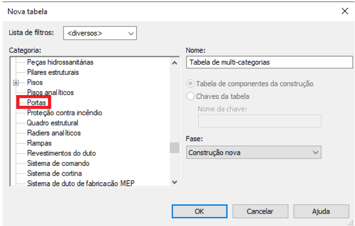Viewport: 355px width, 226px height.
Task: Select Pisos analíticos category
Action: click(x=50, y=93)
